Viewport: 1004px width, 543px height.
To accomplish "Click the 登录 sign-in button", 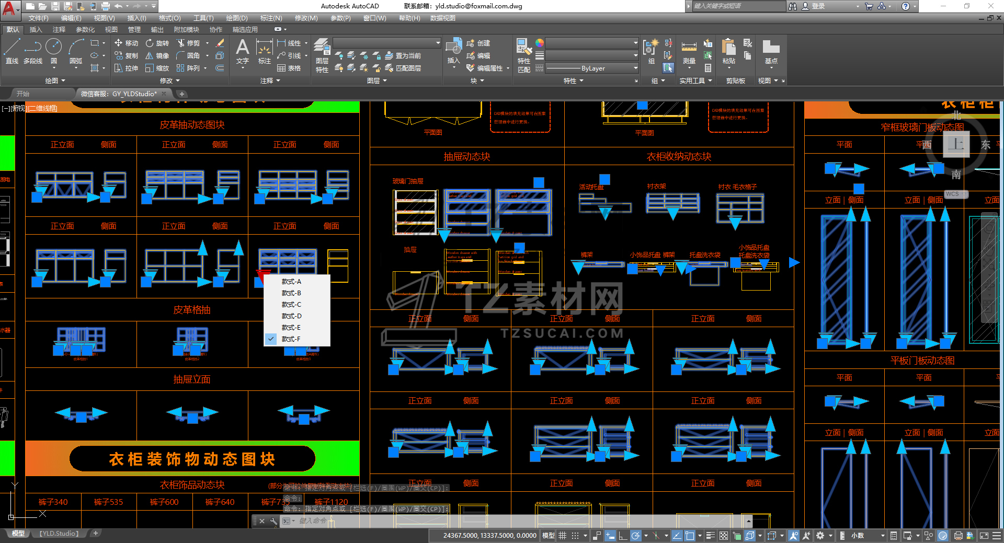I will coord(818,6).
